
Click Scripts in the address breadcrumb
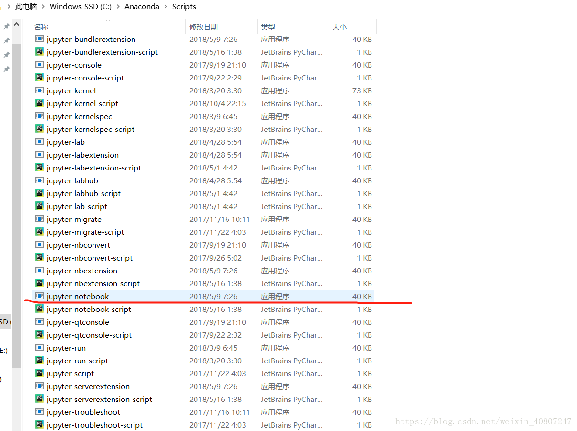(x=184, y=7)
